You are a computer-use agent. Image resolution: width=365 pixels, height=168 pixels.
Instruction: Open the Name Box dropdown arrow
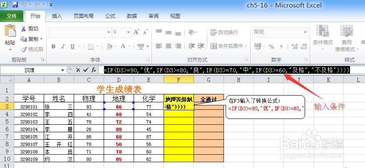coord(62,70)
